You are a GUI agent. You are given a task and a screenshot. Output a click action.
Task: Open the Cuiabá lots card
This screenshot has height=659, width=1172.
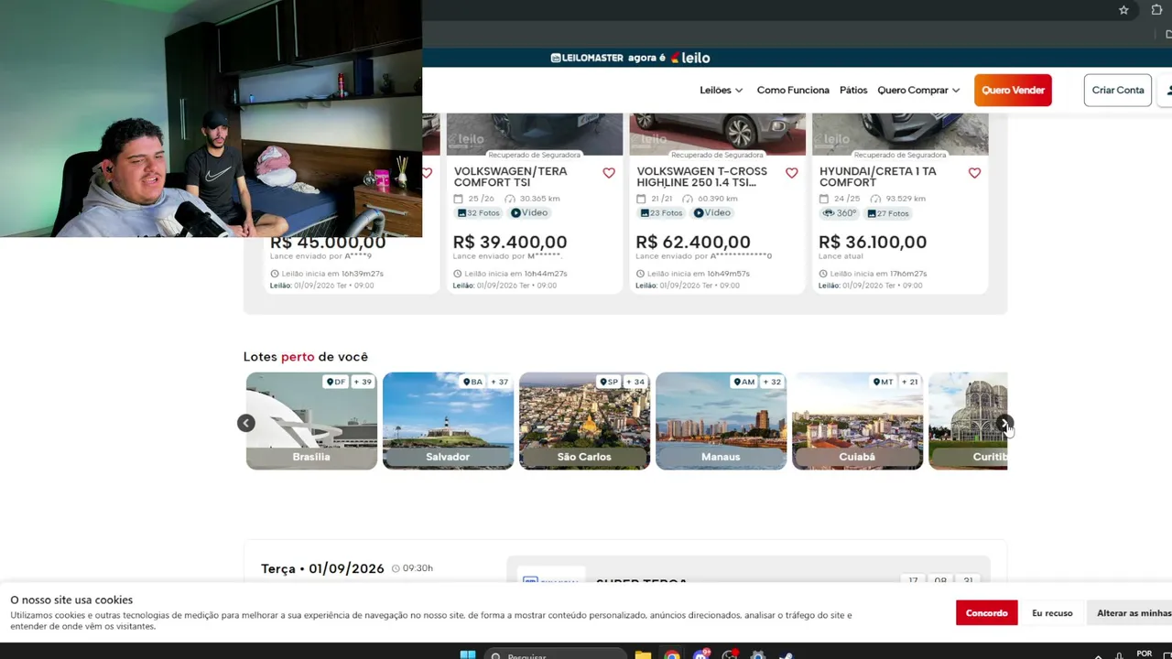[857, 421]
